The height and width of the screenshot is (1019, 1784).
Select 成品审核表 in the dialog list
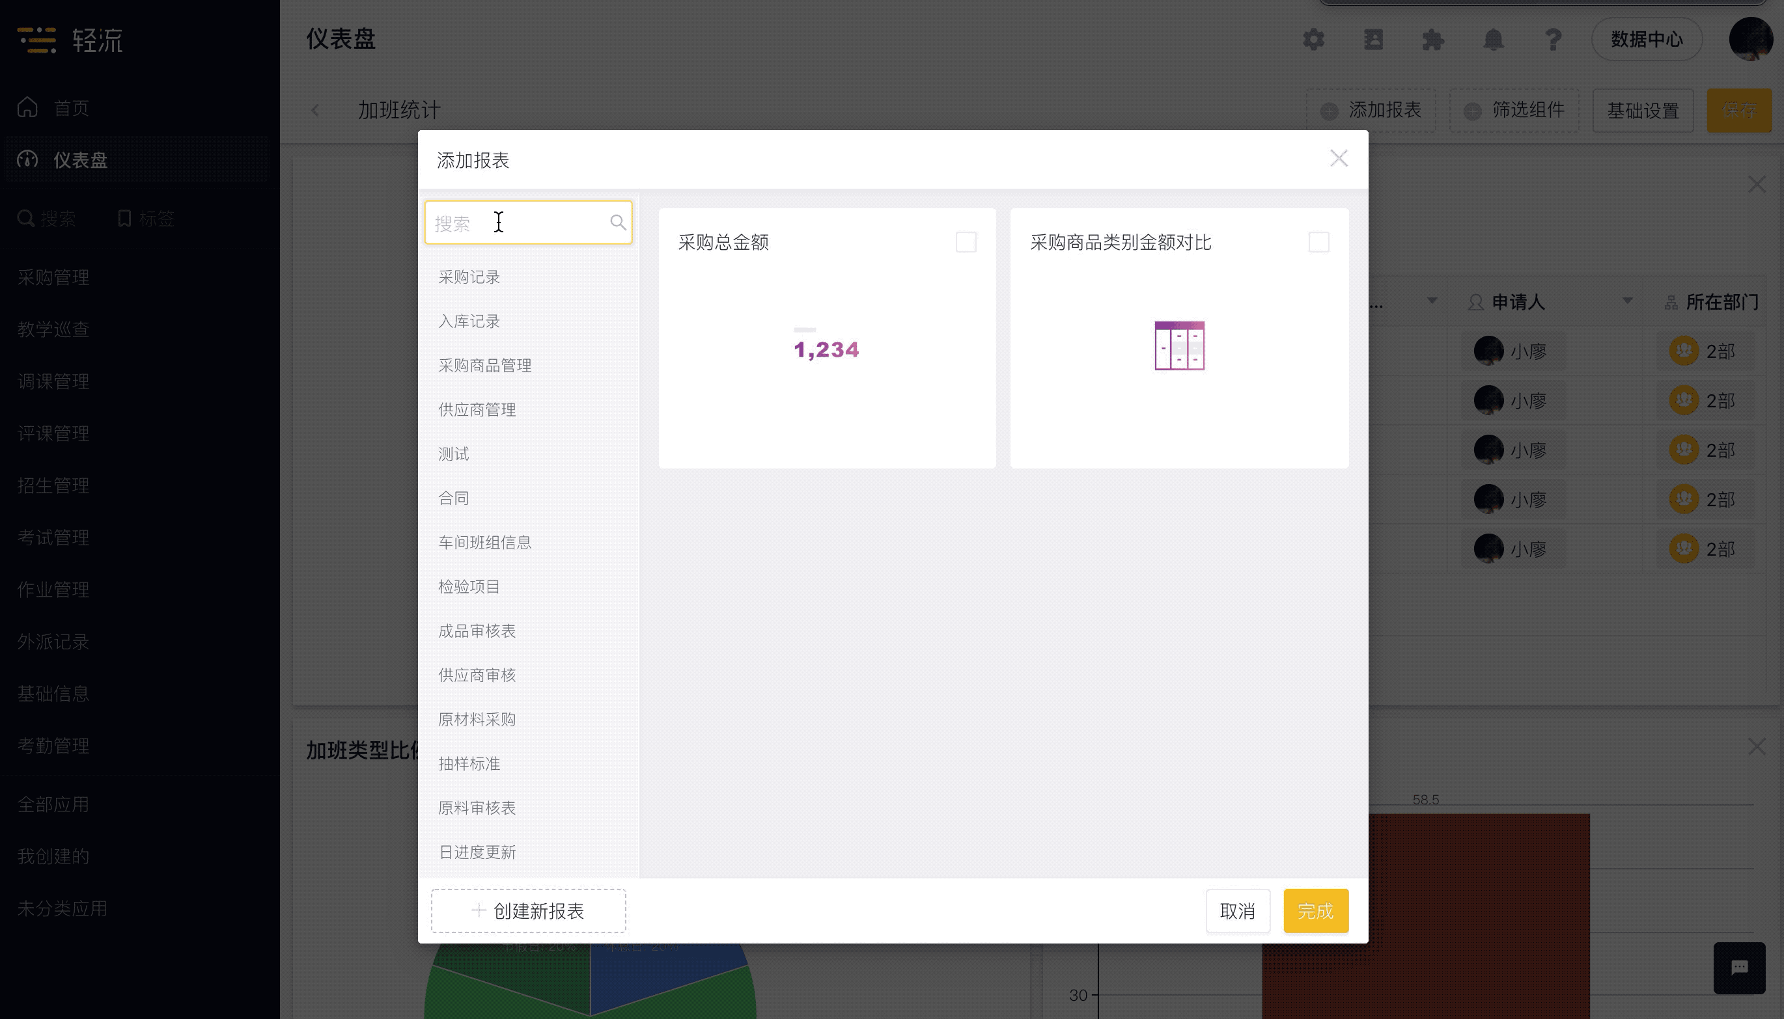pos(477,631)
